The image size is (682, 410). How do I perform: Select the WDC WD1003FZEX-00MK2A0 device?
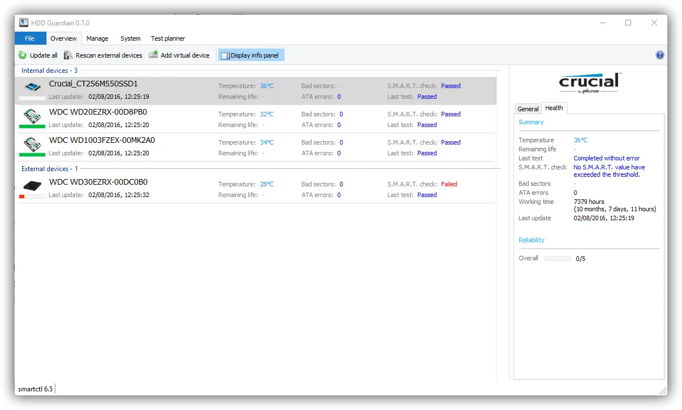256,147
